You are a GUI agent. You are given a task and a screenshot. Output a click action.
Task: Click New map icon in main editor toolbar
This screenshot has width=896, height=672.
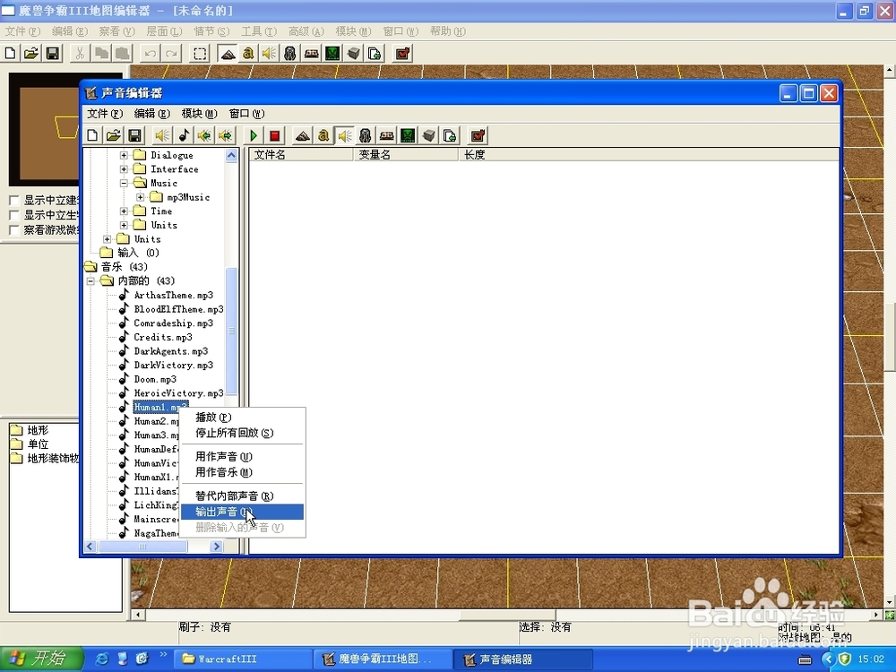[10, 54]
